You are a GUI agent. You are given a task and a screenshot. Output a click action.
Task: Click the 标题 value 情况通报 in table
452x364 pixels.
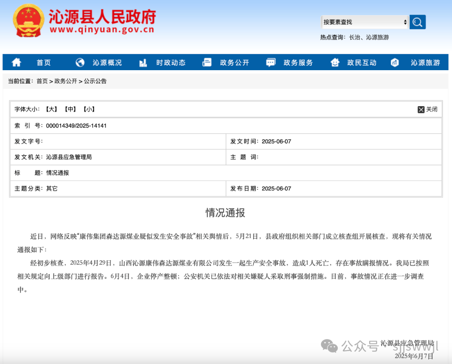pos(58,173)
